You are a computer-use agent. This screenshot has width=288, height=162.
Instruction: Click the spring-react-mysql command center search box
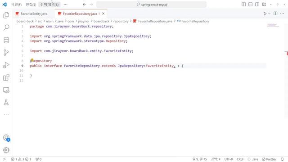coord(152,4)
